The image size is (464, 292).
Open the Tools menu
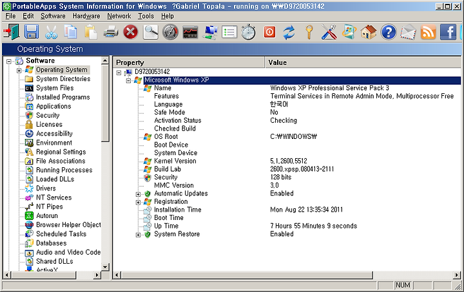(x=146, y=16)
